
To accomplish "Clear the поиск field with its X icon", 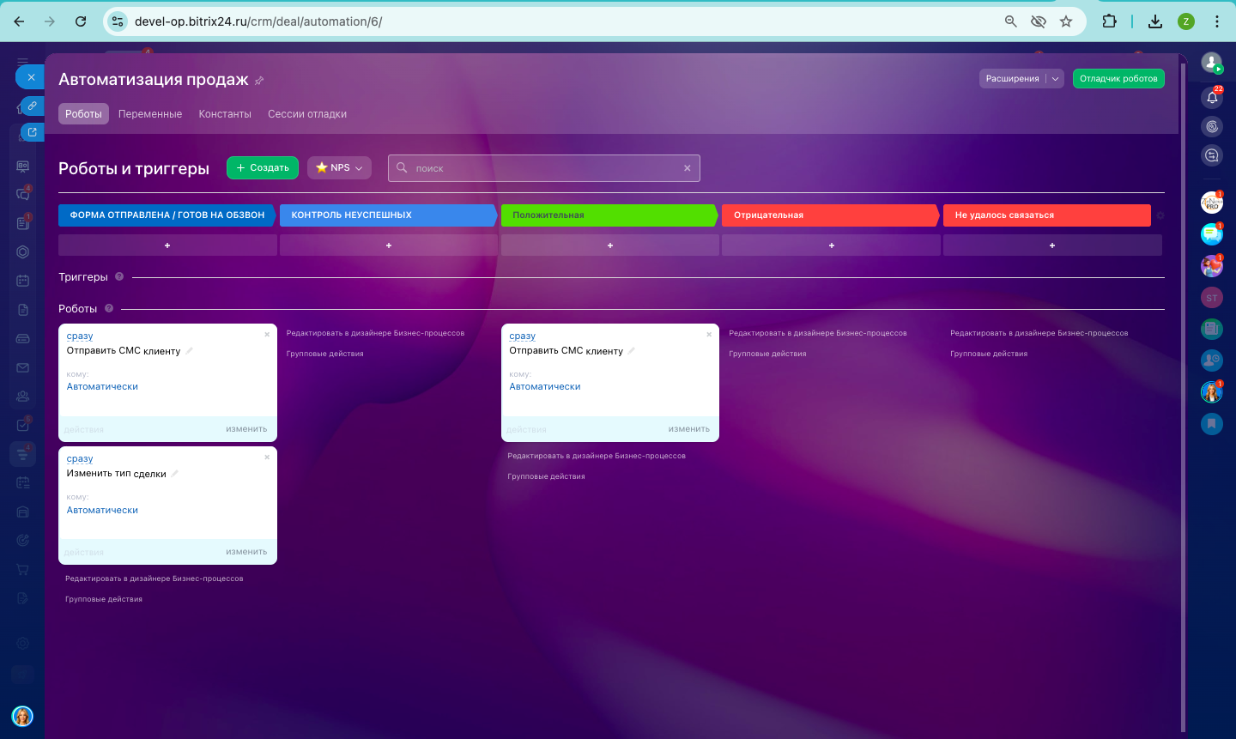I will pos(688,168).
